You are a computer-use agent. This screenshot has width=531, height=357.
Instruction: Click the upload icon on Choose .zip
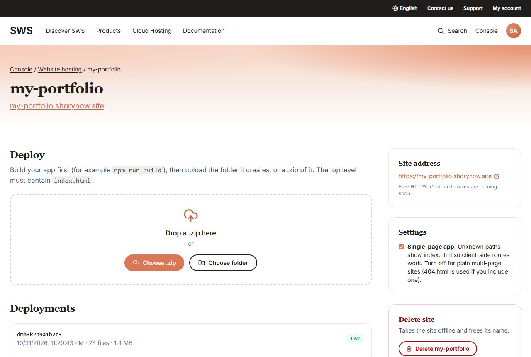136,263
